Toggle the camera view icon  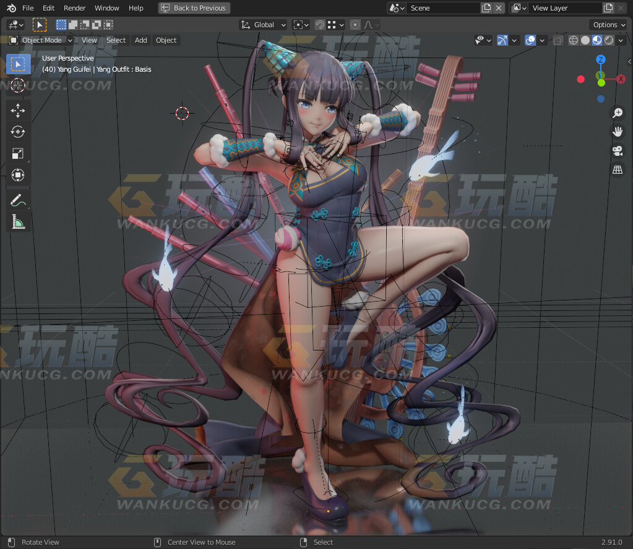[618, 150]
